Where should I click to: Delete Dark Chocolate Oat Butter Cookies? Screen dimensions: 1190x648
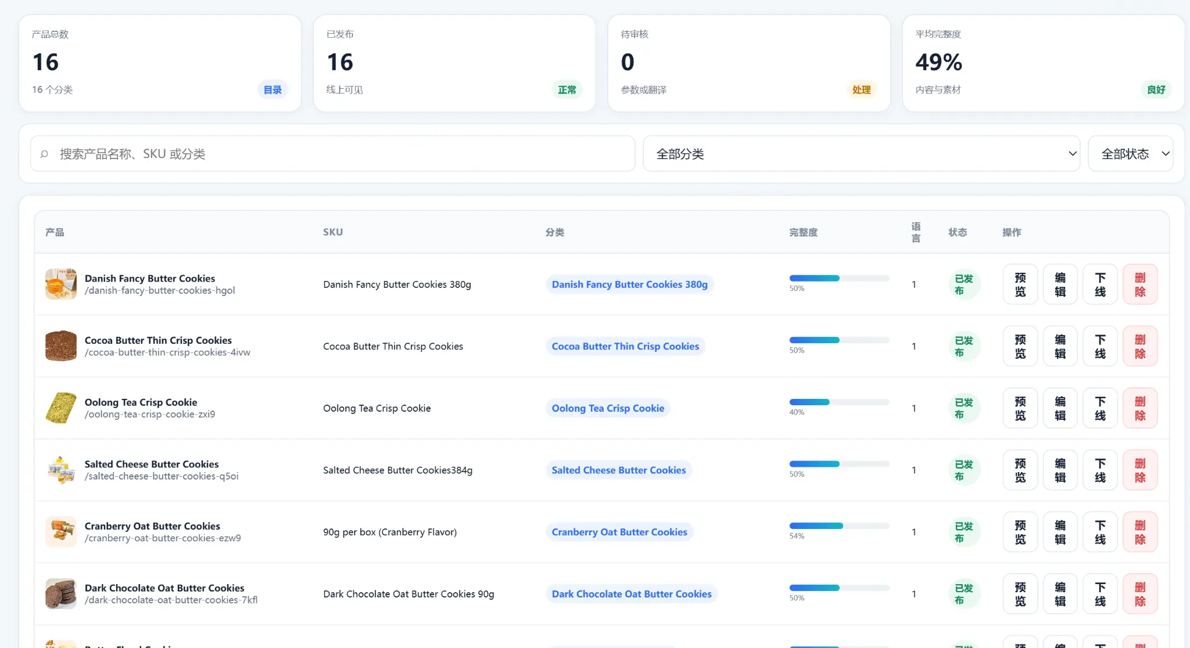pos(1140,594)
